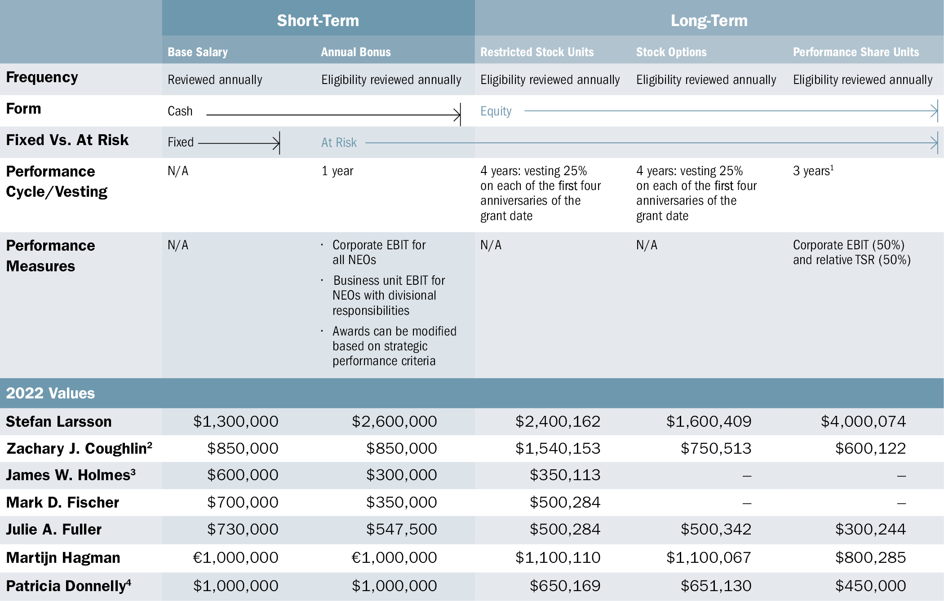Click the Restricted Stock Units heading
The width and height of the screenshot is (944, 601).
(x=536, y=52)
